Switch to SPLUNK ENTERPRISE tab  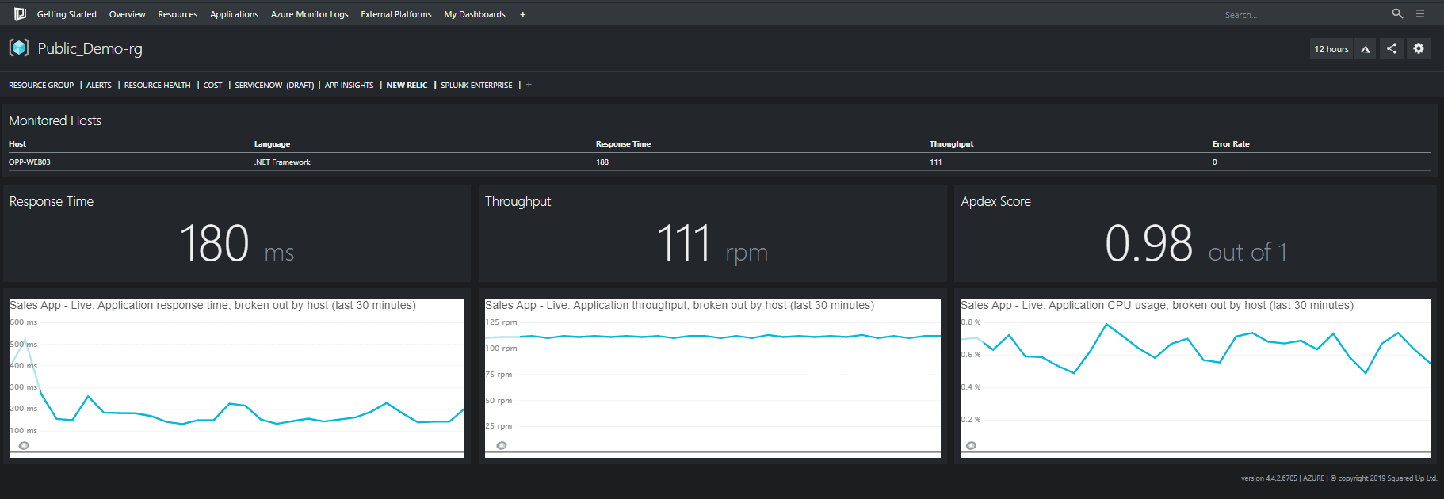(476, 85)
